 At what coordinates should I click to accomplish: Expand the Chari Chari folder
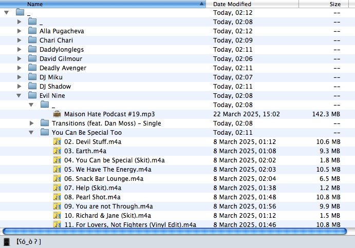19,40
